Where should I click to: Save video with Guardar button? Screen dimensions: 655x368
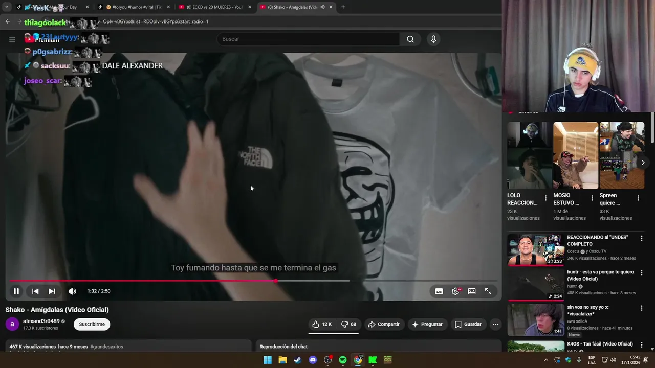[468, 324]
